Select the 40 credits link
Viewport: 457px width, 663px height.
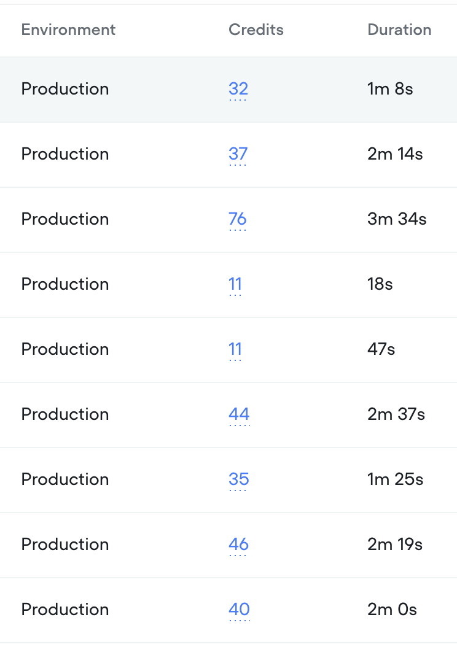coord(239,610)
